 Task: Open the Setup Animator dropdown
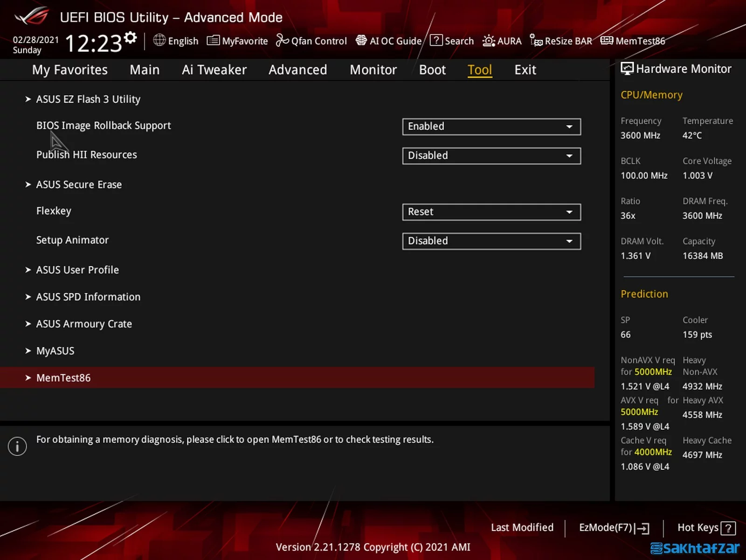pyautogui.click(x=491, y=241)
